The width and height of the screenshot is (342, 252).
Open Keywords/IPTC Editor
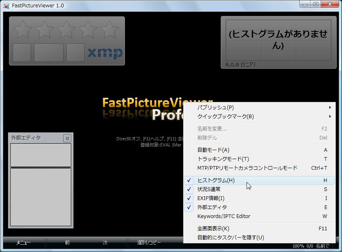point(259,216)
